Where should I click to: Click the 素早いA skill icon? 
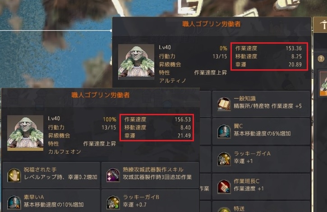coord(14,202)
